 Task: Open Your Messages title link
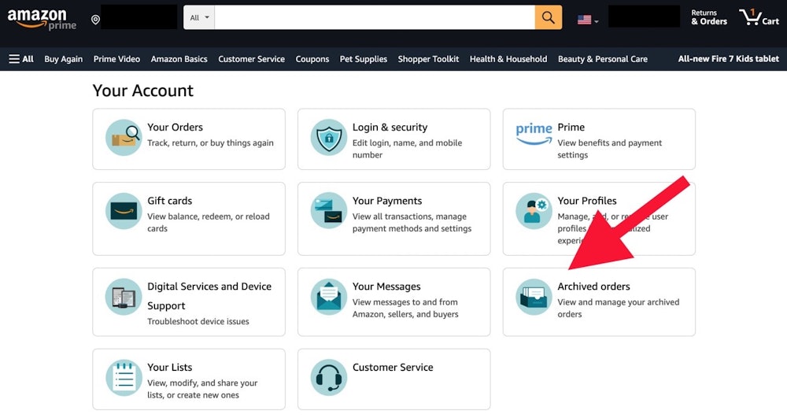pyautogui.click(x=386, y=287)
